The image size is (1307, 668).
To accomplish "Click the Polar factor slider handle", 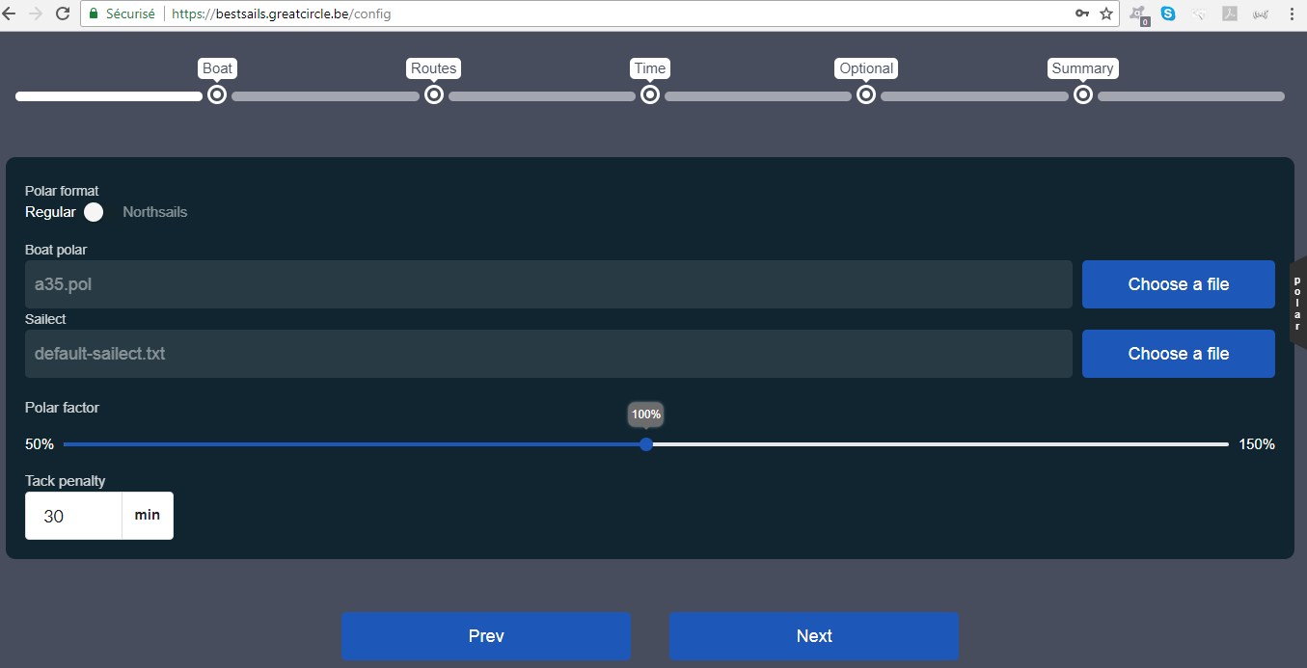I will pyautogui.click(x=646, y=444).
